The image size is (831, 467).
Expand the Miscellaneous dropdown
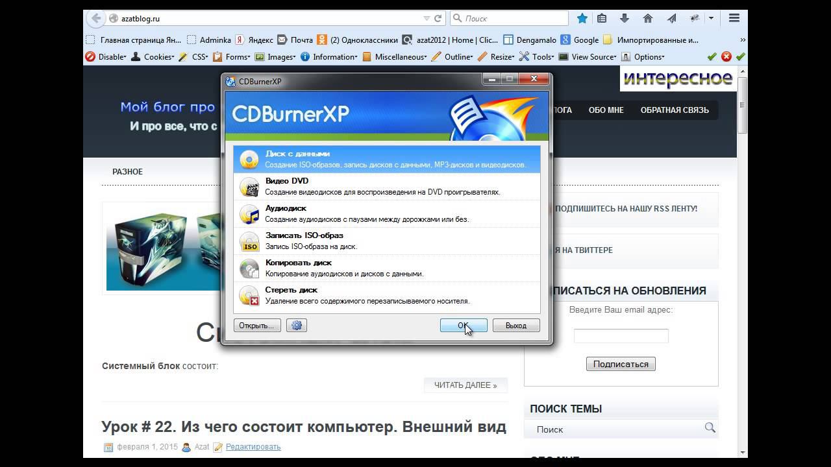[x=395, y=56]
